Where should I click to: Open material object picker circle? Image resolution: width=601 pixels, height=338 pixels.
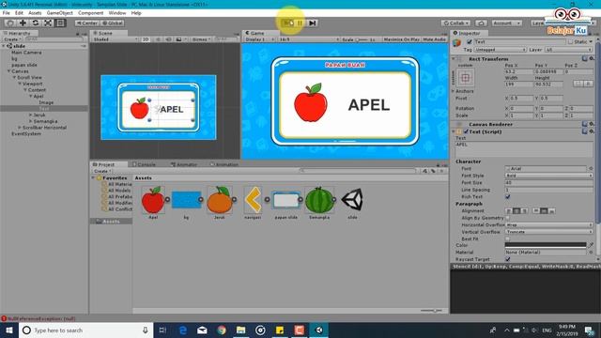pos(591,253)
